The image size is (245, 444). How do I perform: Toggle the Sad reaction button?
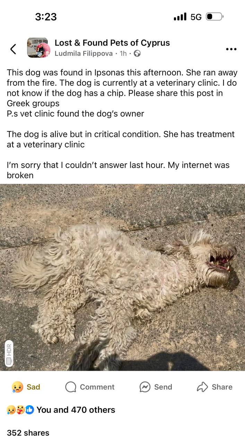[26, 387]
